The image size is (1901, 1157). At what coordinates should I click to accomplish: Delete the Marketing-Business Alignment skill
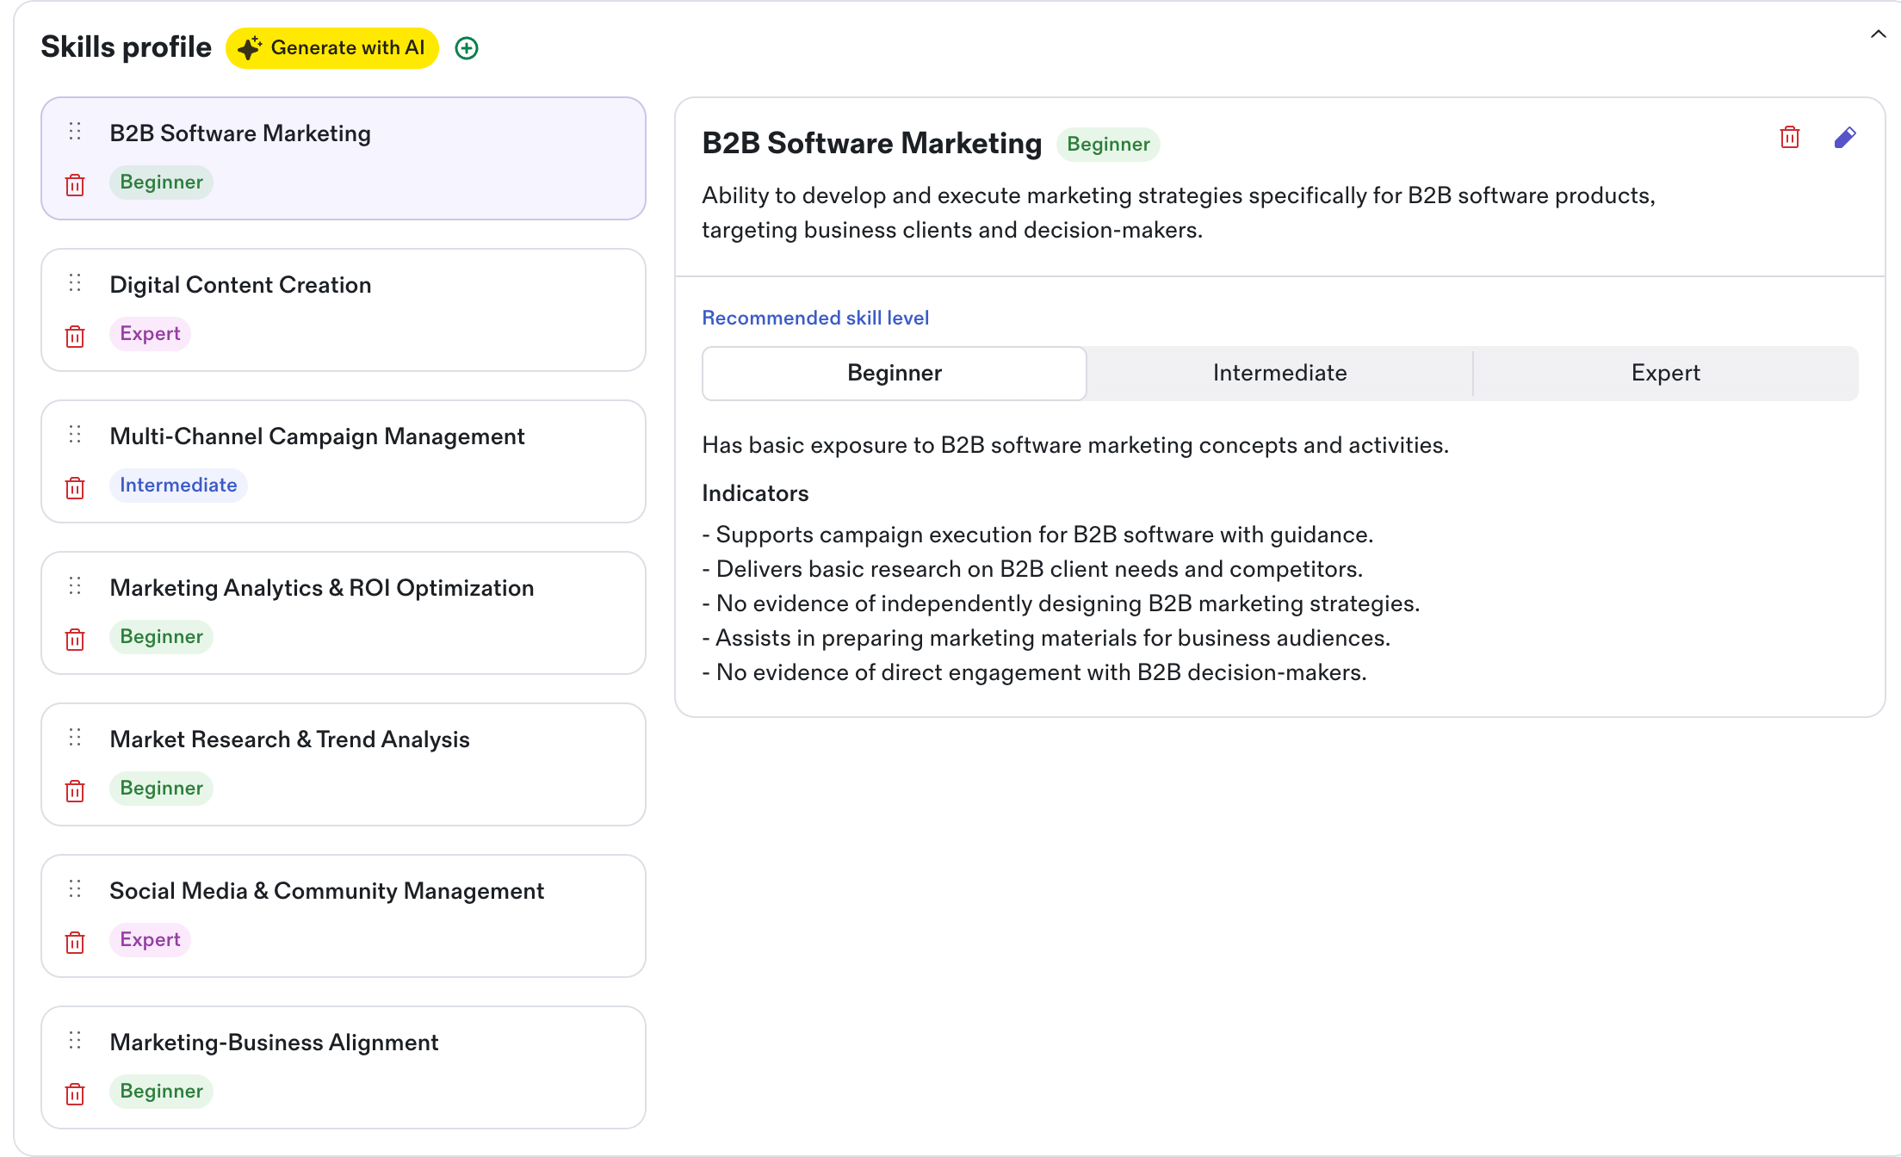point(75,1094)
